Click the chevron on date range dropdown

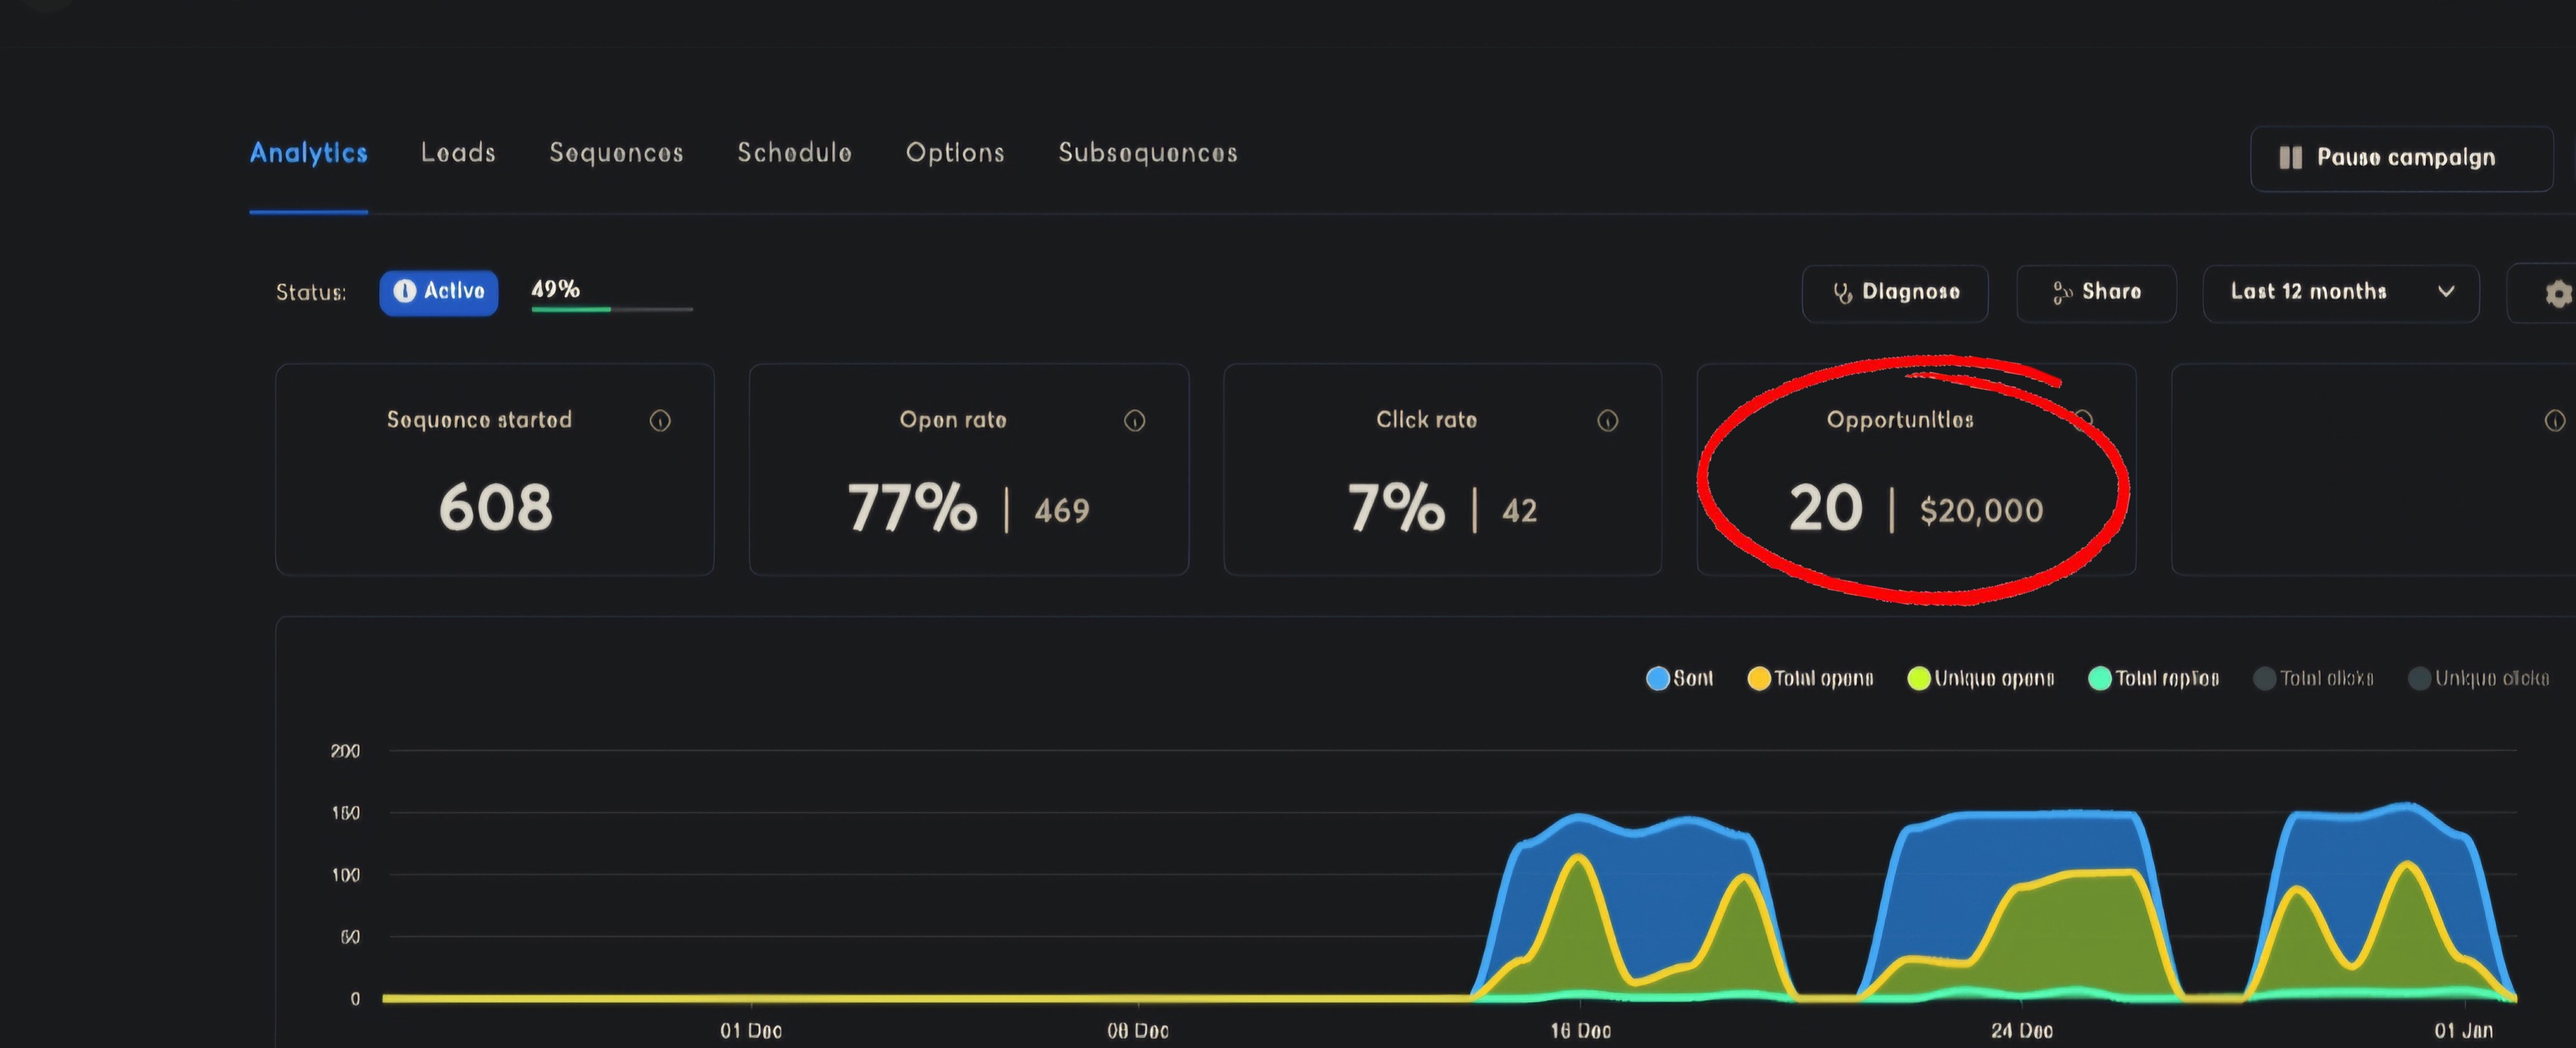point(2446,292)
